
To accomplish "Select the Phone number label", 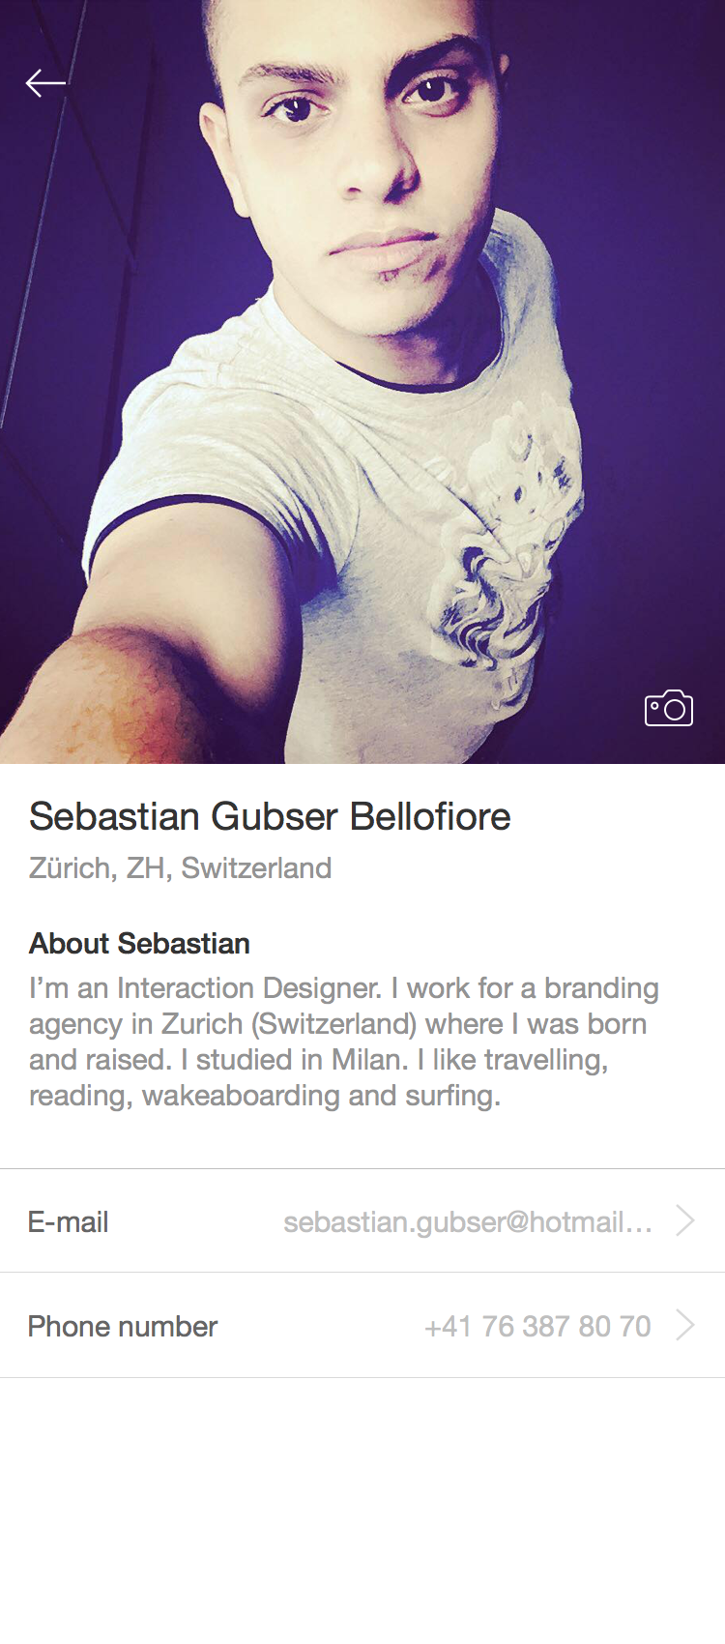I will point(123,1327).
